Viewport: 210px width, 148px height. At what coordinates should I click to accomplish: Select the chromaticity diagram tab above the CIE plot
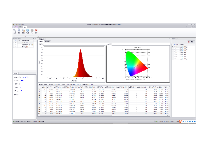coord(109,44)
